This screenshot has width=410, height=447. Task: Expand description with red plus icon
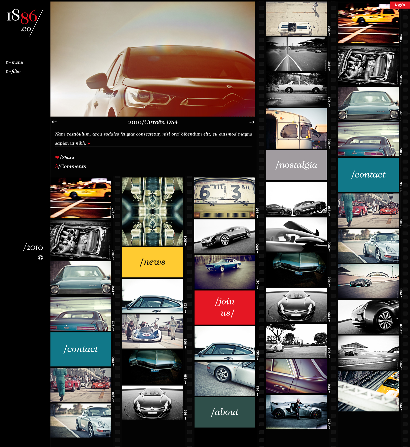[x=89, y=144]
